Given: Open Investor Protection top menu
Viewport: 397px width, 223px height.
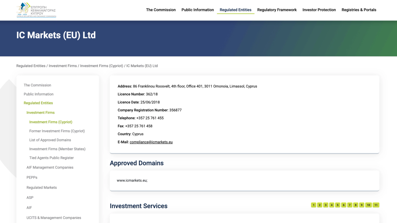Looking at the screenshot, I should point(319,10).
